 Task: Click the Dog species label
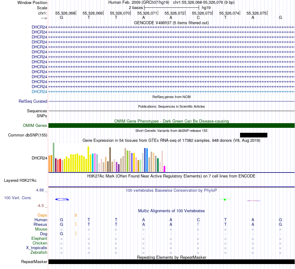tap(44, 234)
